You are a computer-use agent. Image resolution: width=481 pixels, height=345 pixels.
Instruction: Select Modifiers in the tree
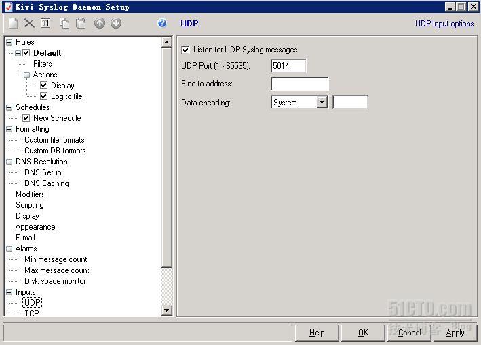coord(30,194)
